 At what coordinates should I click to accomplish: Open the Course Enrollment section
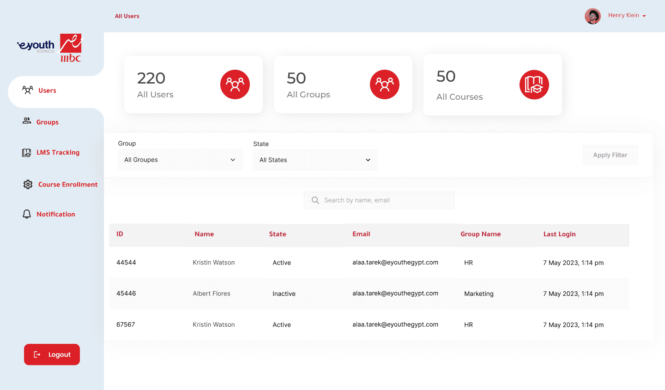68,185
